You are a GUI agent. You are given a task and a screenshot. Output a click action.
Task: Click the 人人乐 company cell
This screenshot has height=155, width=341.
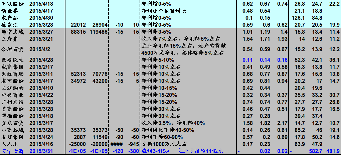coord(10,144)
